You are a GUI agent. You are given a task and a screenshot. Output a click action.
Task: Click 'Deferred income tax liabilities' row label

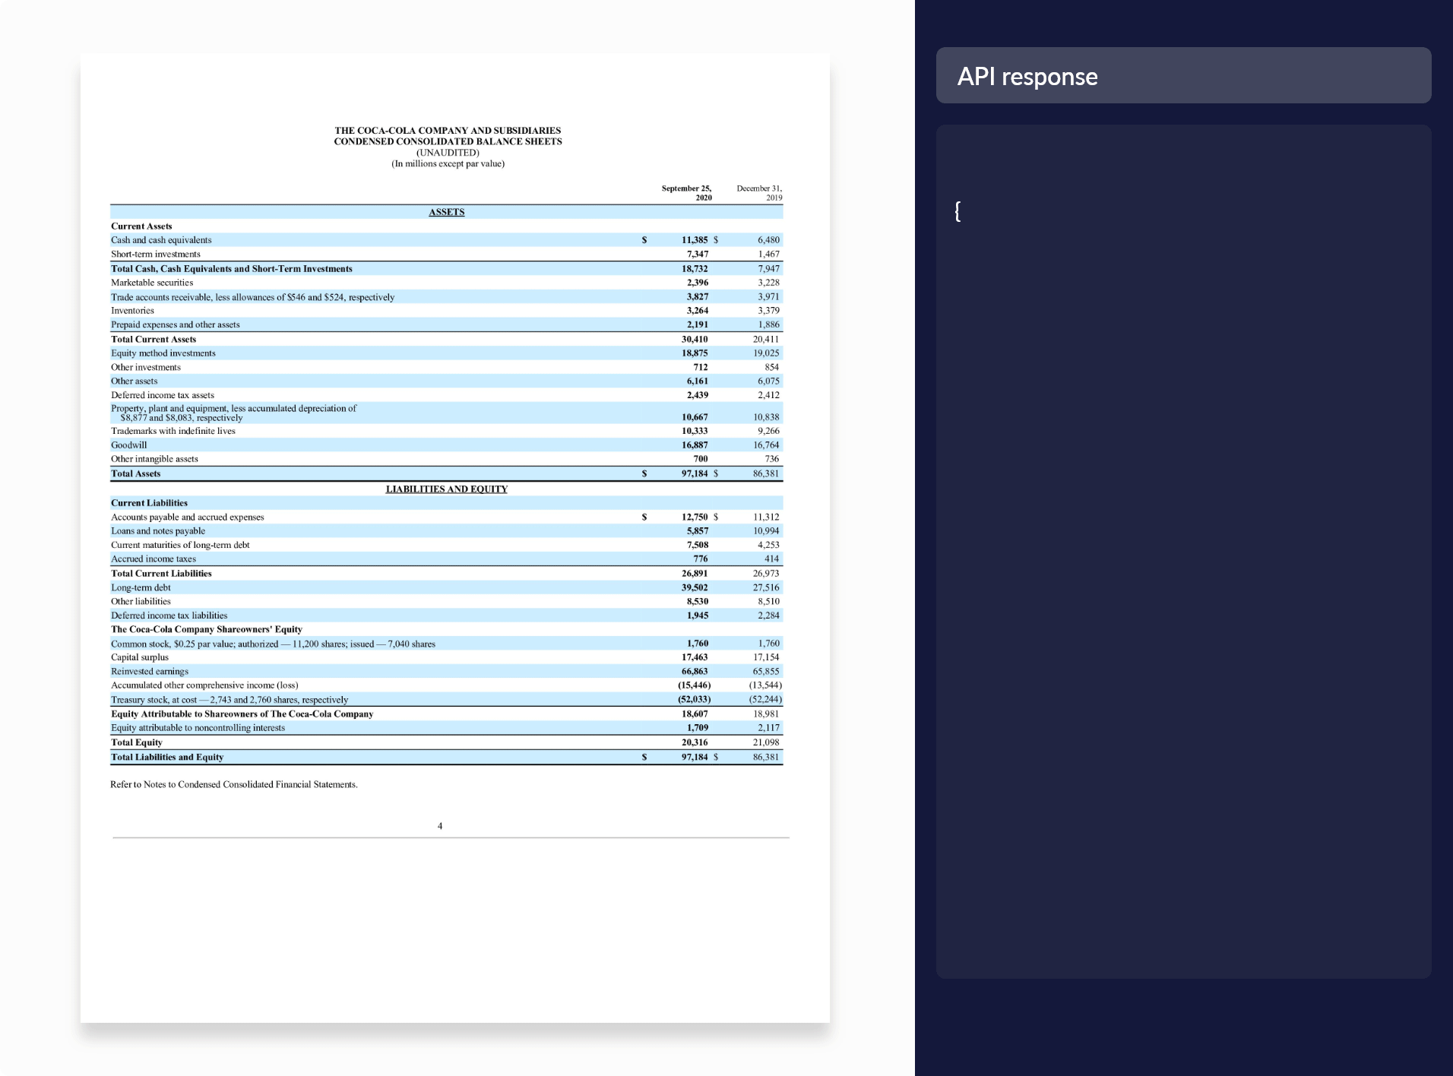(169, 616)
